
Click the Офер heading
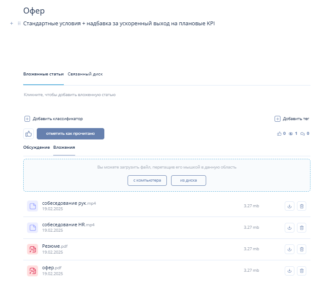(34, 11)
